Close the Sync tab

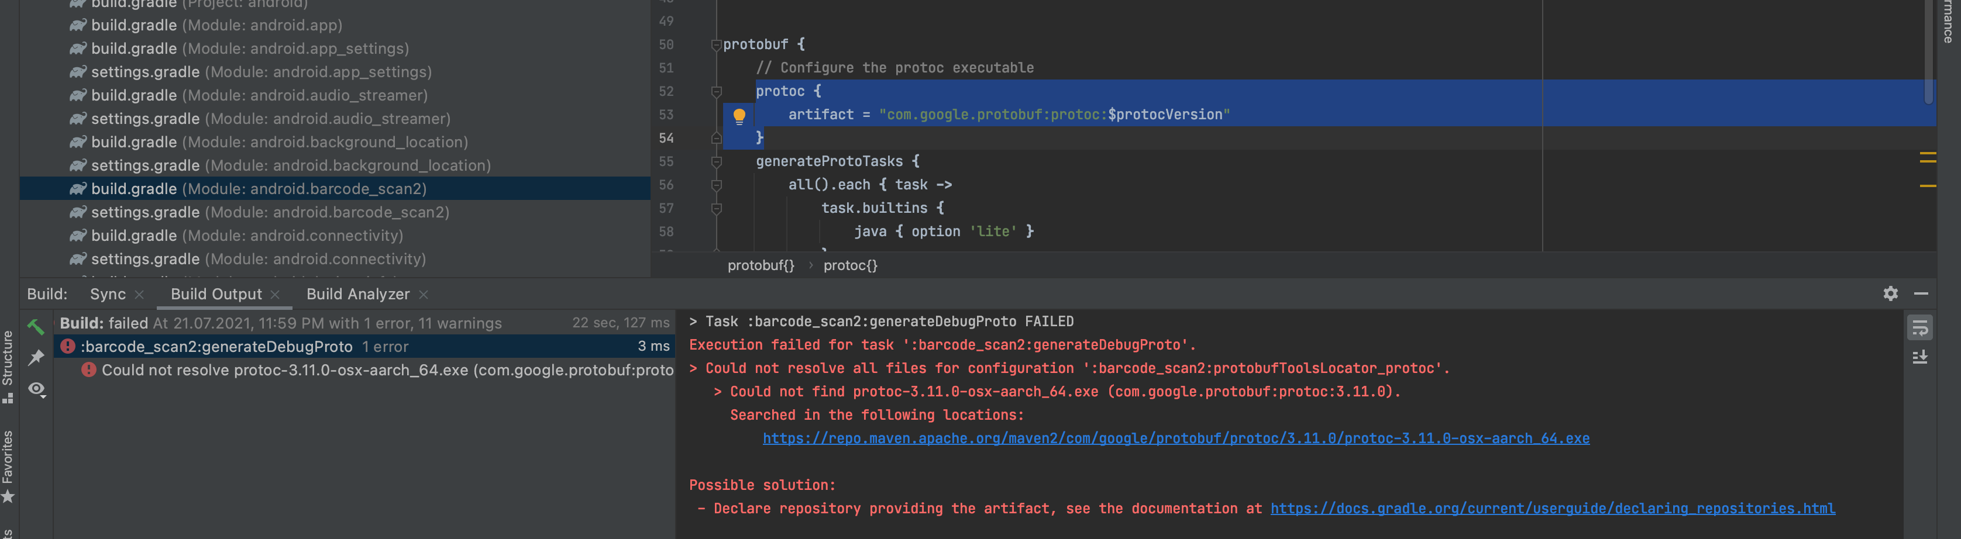[139, 294]
